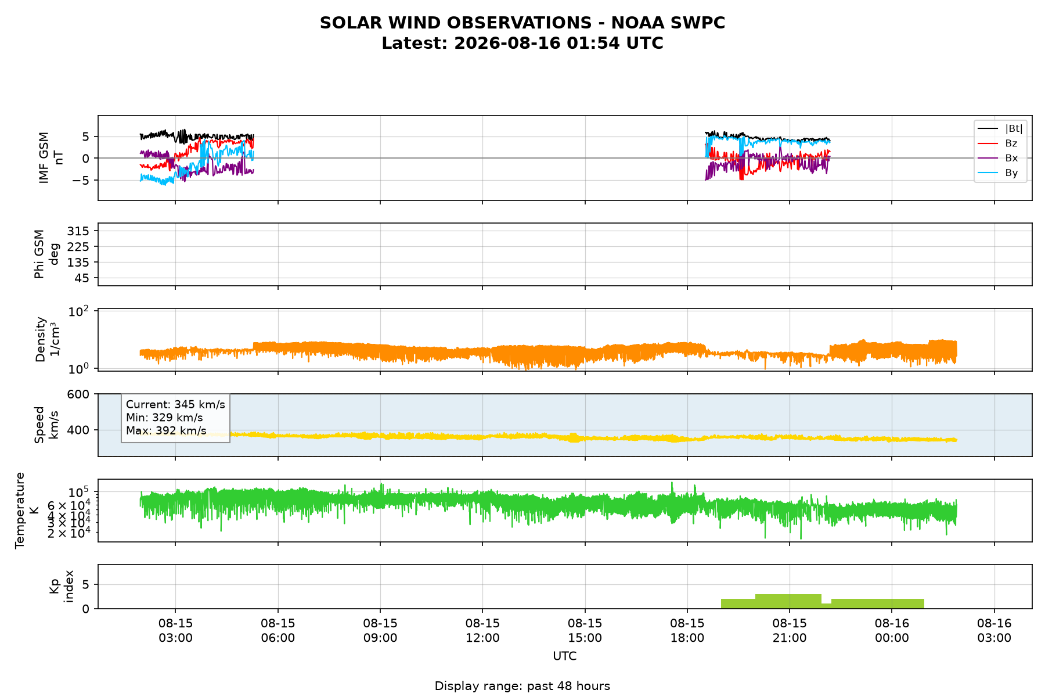Click the 08-16 00:00 time axis label
Screen dimensions: 1045x697
[x=892, y=630]
